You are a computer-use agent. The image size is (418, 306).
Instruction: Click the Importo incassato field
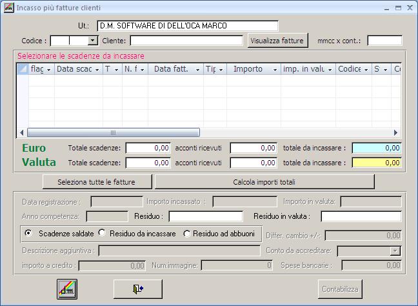coord(244,201)
